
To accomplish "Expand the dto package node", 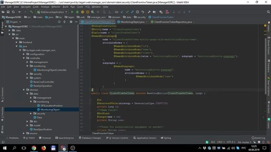I will coord(27,121).
